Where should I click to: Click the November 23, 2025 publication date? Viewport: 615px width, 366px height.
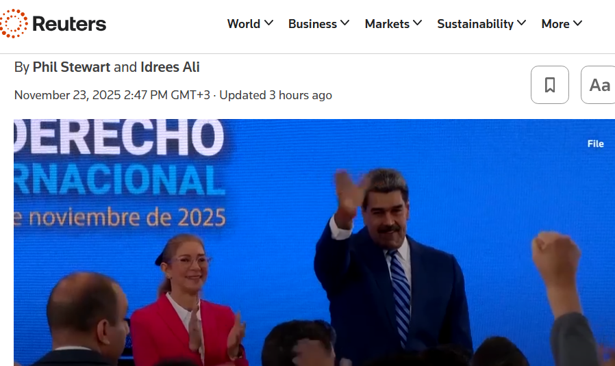(67, 95)
